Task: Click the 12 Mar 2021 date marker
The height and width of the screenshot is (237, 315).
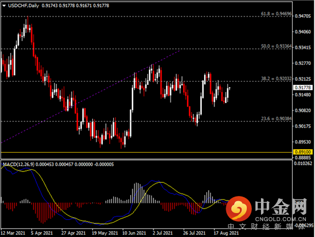Action: pos(13,233)
